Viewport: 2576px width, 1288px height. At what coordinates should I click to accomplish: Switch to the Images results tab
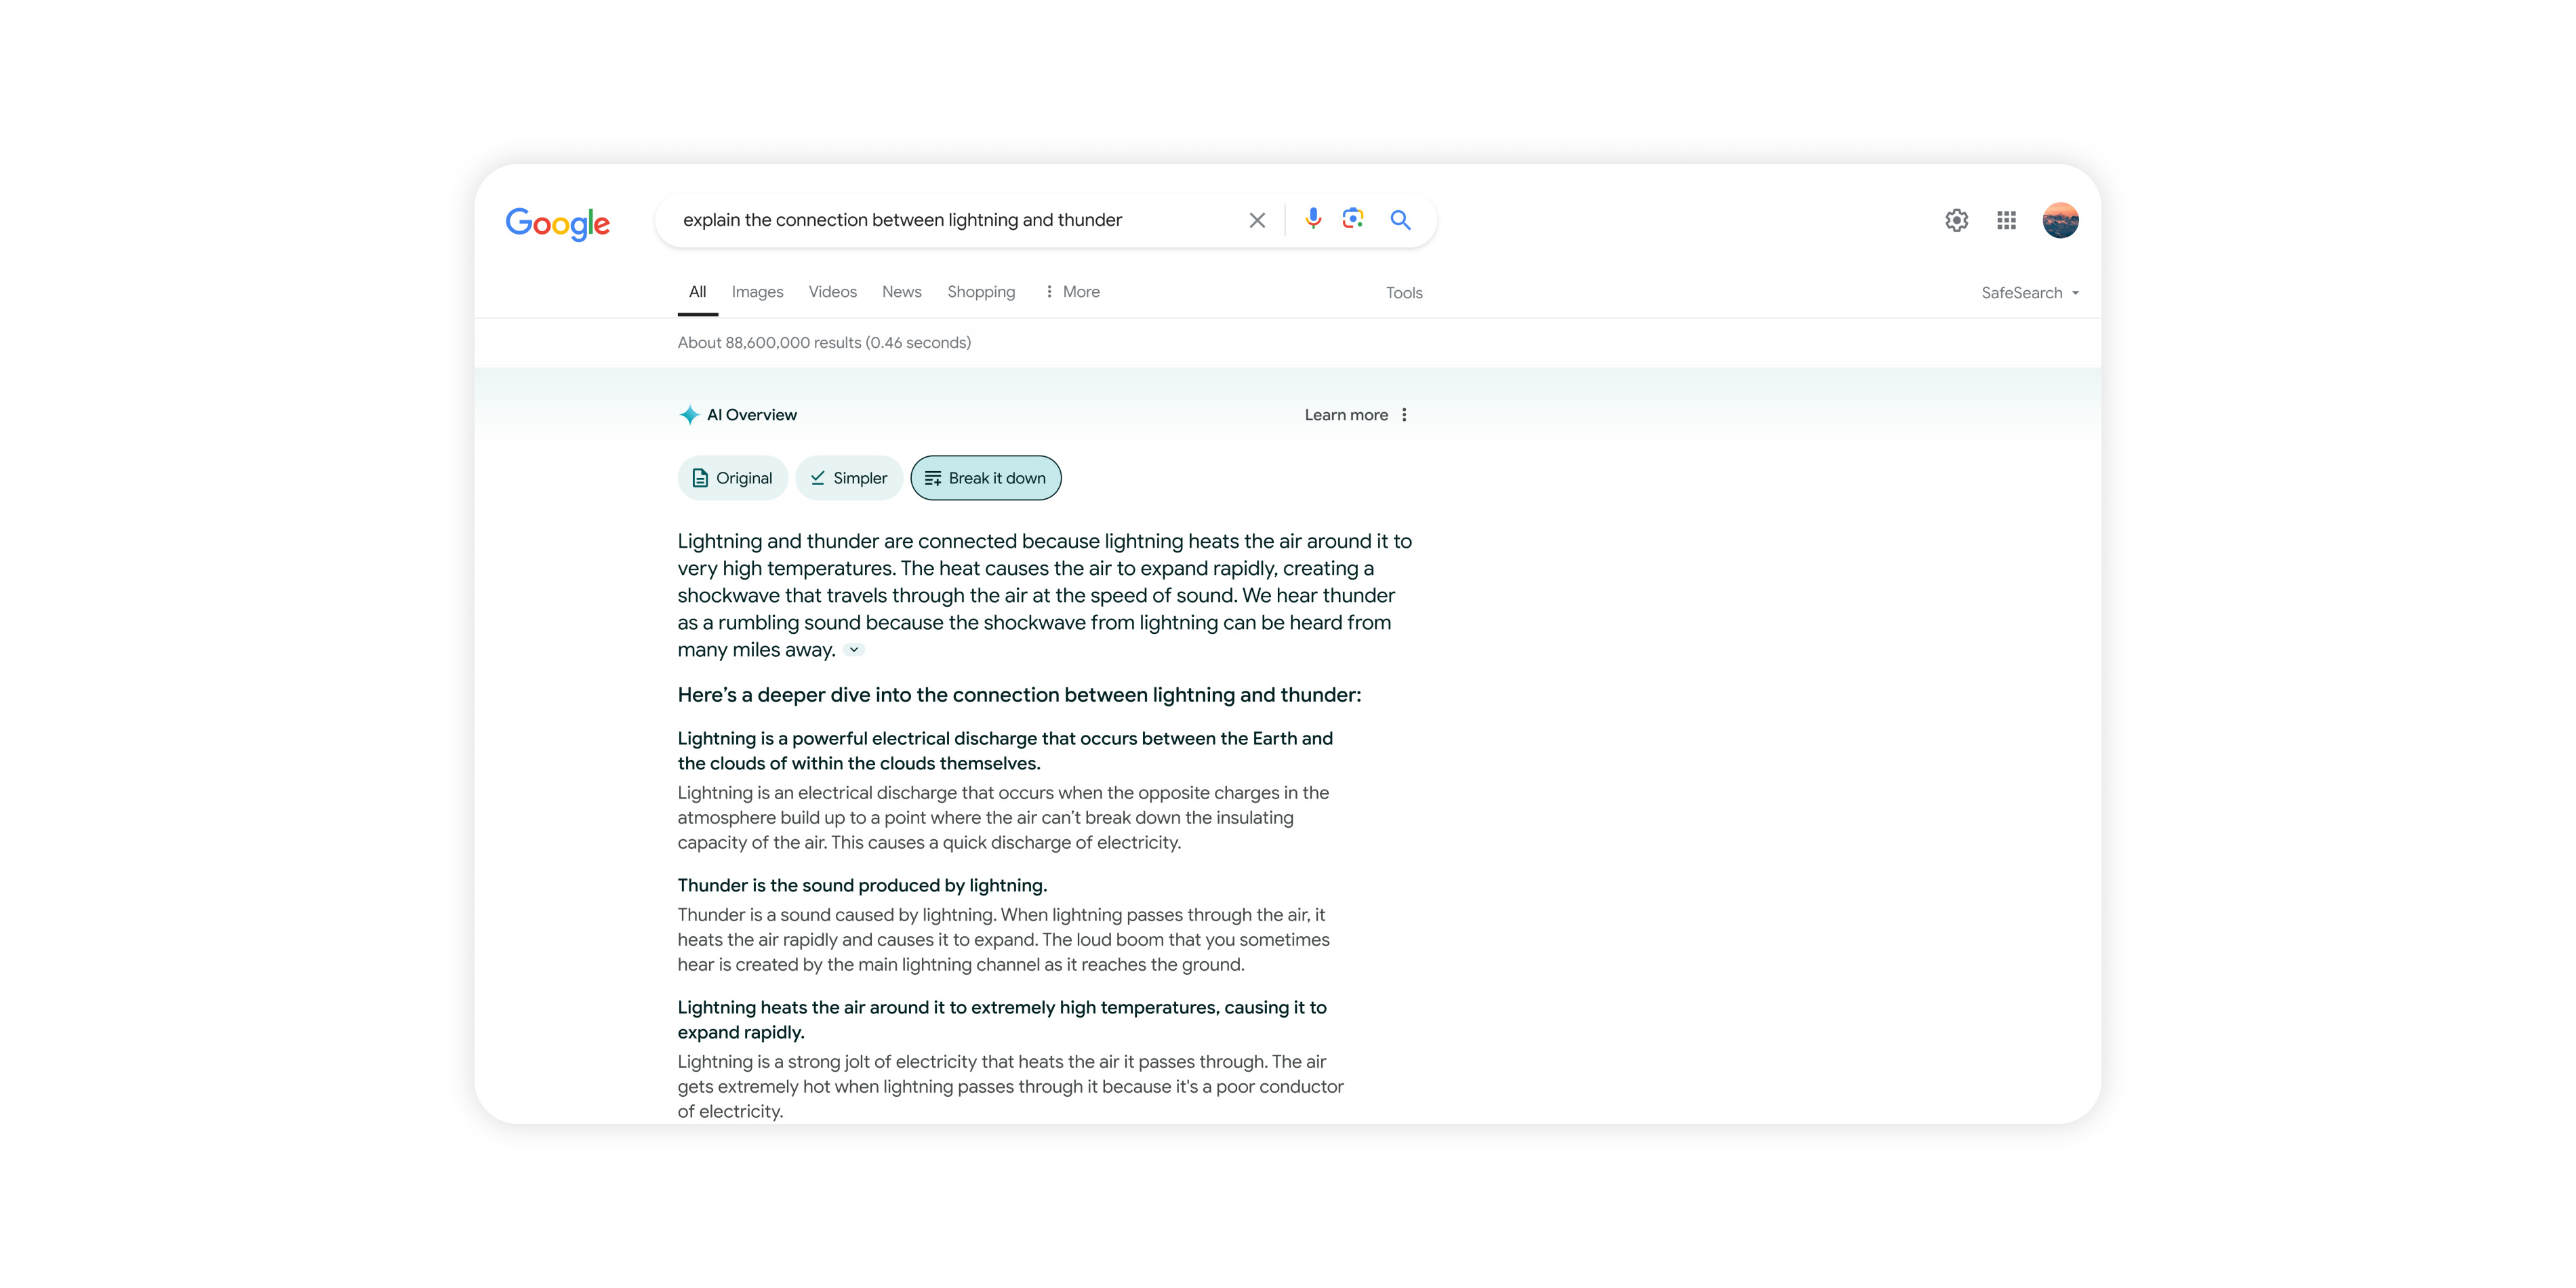757,291
